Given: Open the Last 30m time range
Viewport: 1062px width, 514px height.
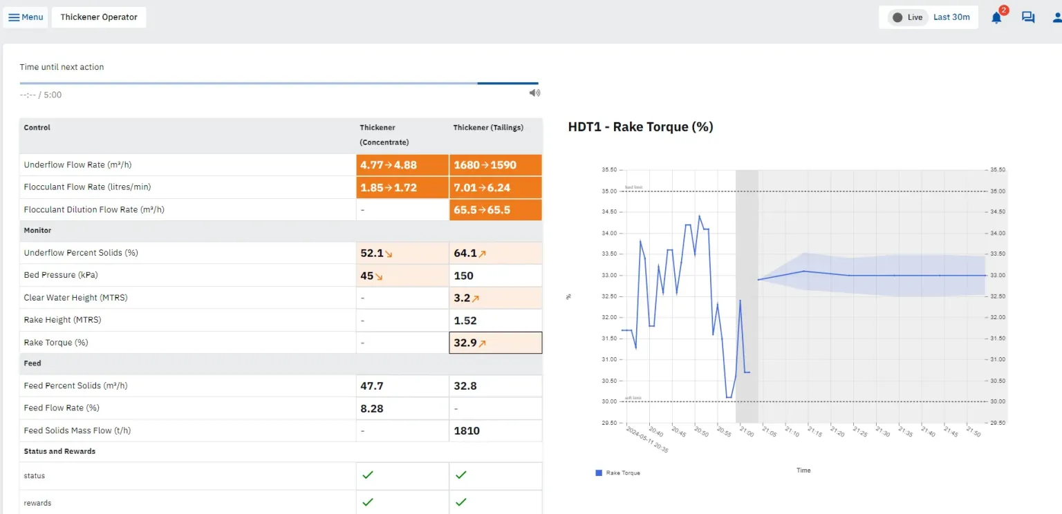Looking at the screenshot, I should click(x=951, y=17).
